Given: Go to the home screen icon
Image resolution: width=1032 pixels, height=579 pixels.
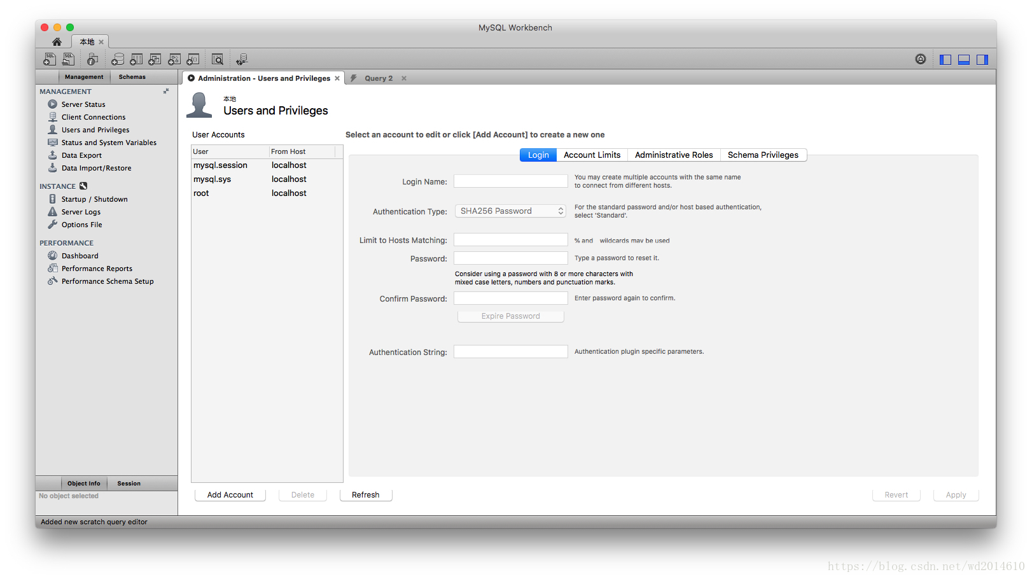Looking at the screenshot, I should coord(57,41).
